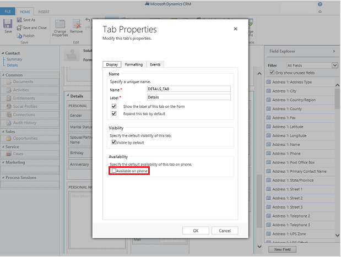This screenshot has height=257, width=341.
Task: Select Address 1: City field
Action: click(x=300, y=91)
